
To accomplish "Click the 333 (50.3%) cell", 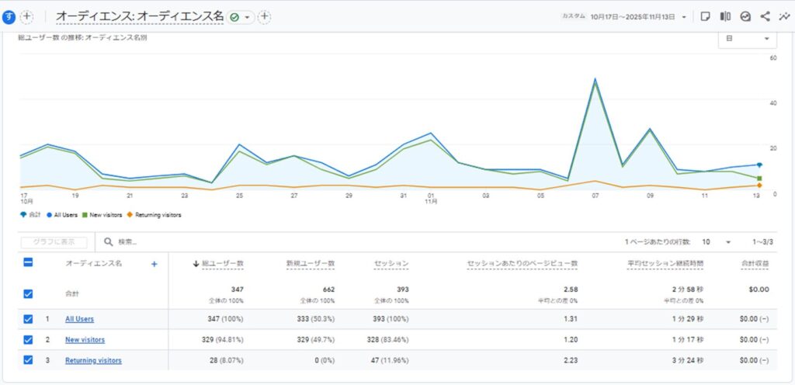I will [315, 319].
